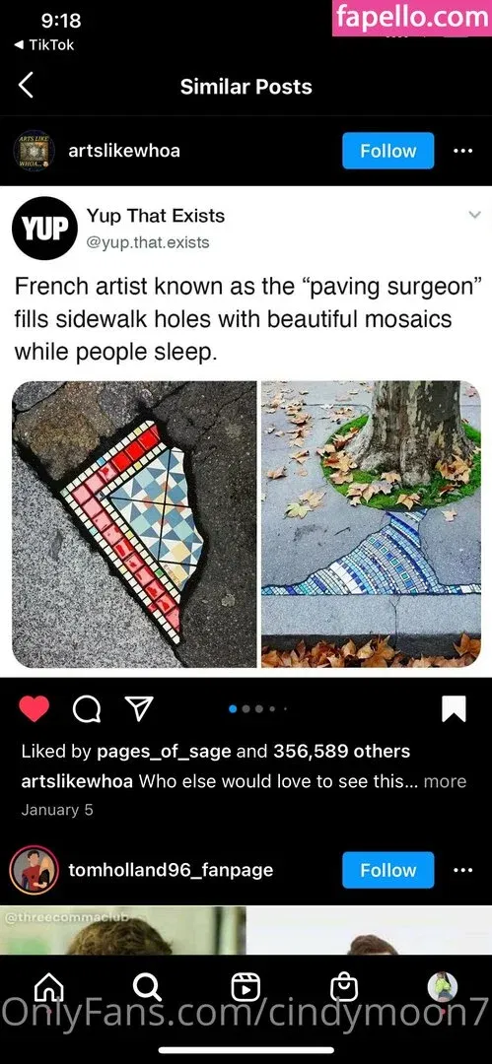492x1064 pixels.
Task: Expand the chevron on the Yup That Exists tweet
Action: (x=475, y=215)
